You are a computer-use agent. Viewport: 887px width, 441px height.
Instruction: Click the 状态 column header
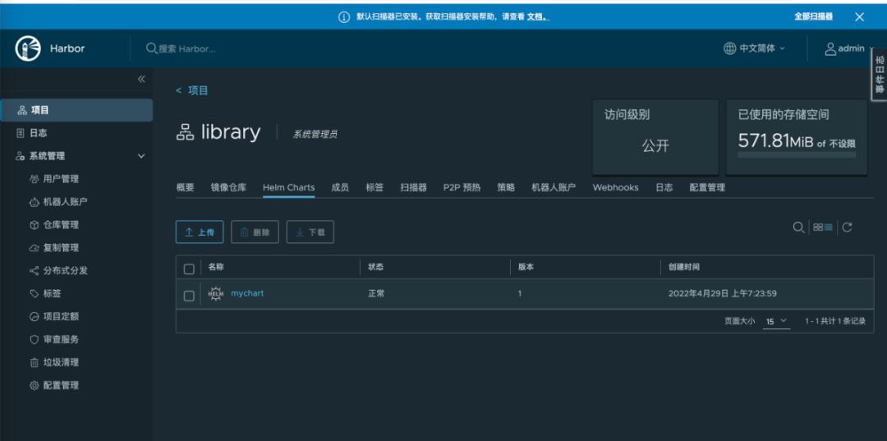pyautogui.click(x=376, y=267)
